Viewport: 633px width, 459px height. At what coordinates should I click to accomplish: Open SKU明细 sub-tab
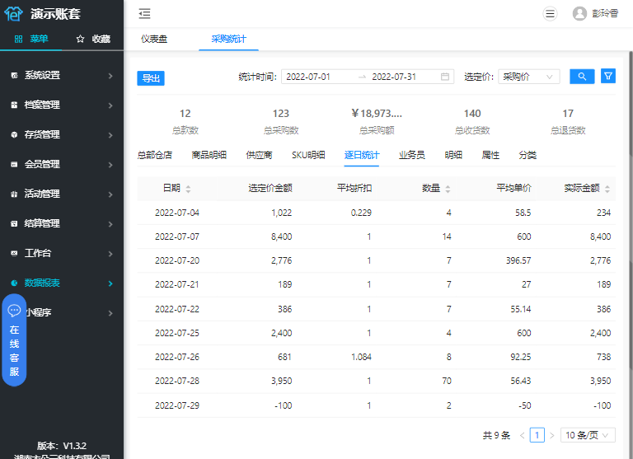coord(308,155)
